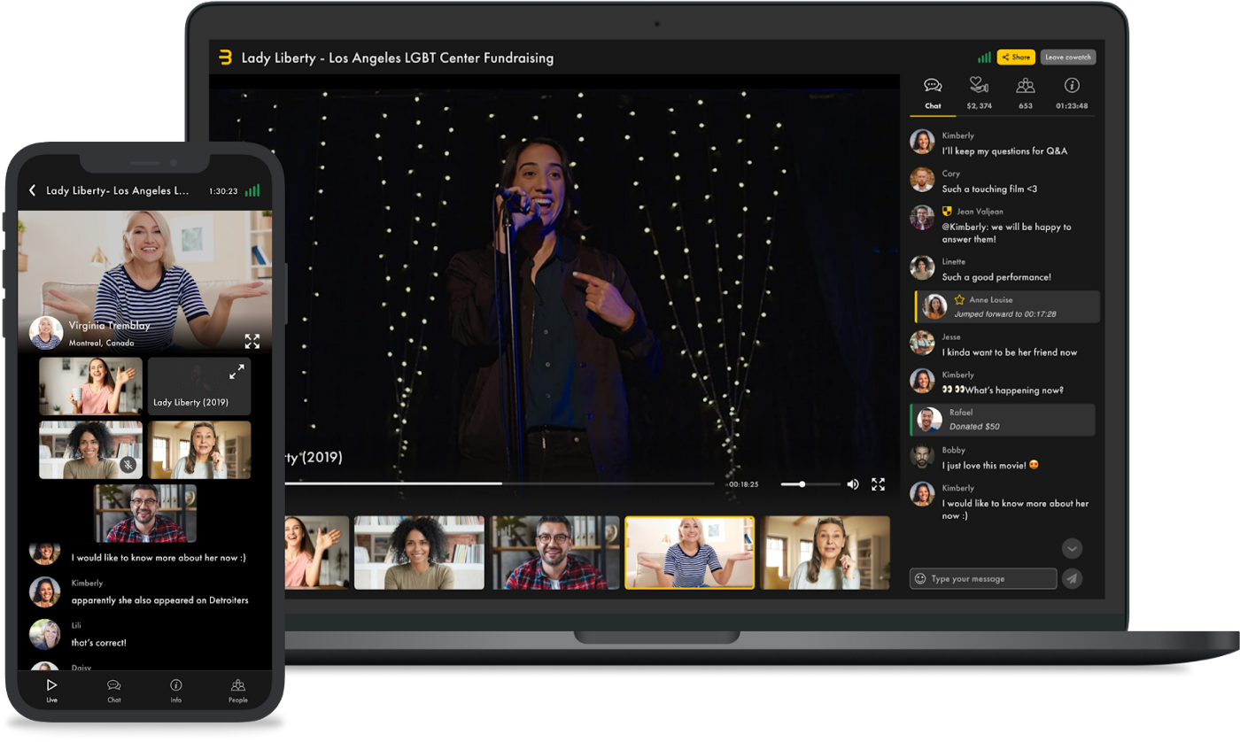The image size is (1240, 742).
Task: Seek using the video progress bar
Action: [x=499, y=483]
